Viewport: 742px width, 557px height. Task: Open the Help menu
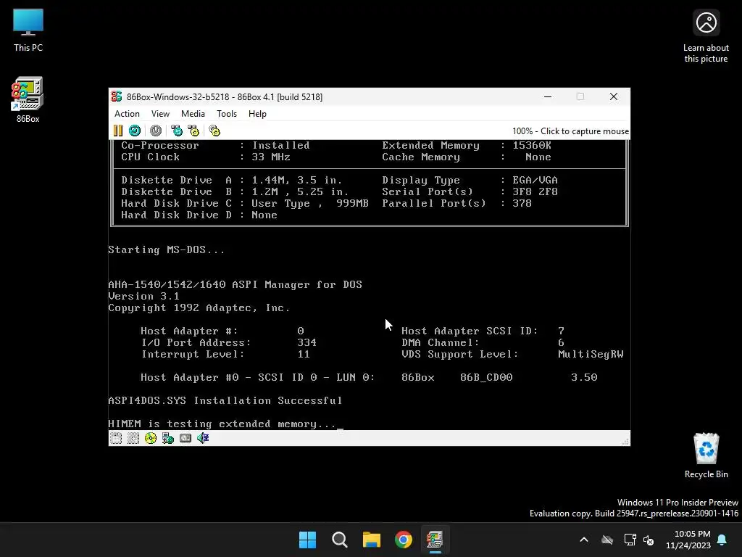257,114
